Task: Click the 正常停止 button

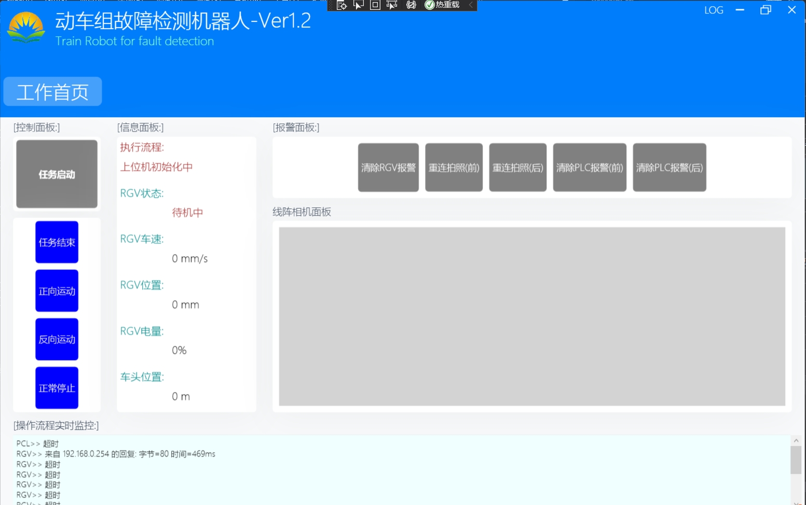Action: 57,388
